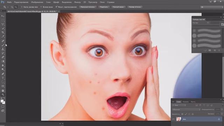Viewport: 224px width, 126px height.
Task: Enable 'Во всех окнах' checkbox
Action: [41, 7]
